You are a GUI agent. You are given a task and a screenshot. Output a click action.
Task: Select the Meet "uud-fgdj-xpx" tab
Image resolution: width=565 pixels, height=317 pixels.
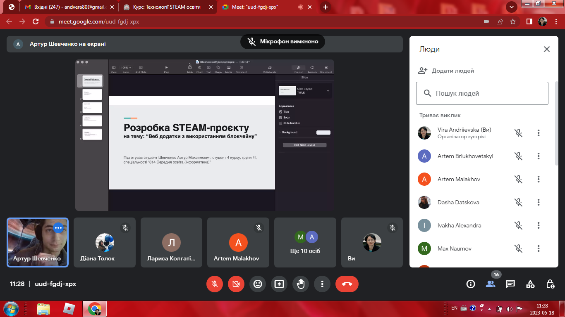(267, 7)
